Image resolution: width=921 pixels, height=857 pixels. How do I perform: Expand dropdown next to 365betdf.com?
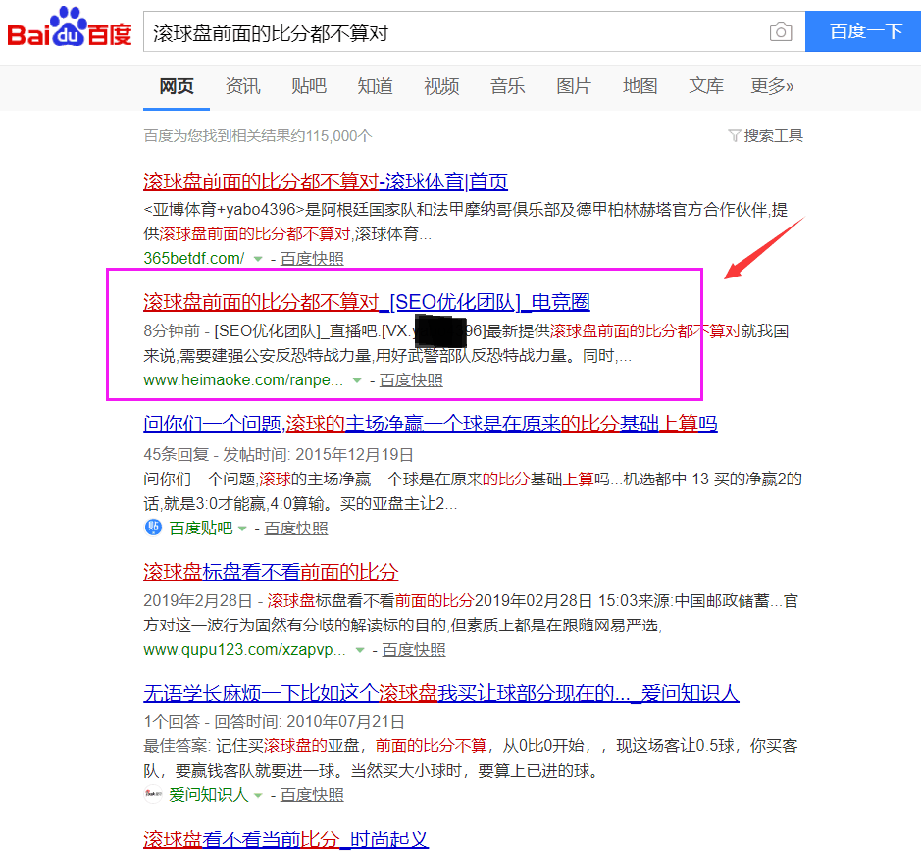pos(257,259)
